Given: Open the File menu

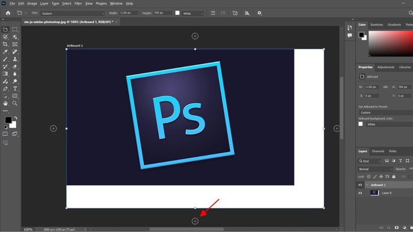Looking at the screenshot, I should tap(12, 4).
